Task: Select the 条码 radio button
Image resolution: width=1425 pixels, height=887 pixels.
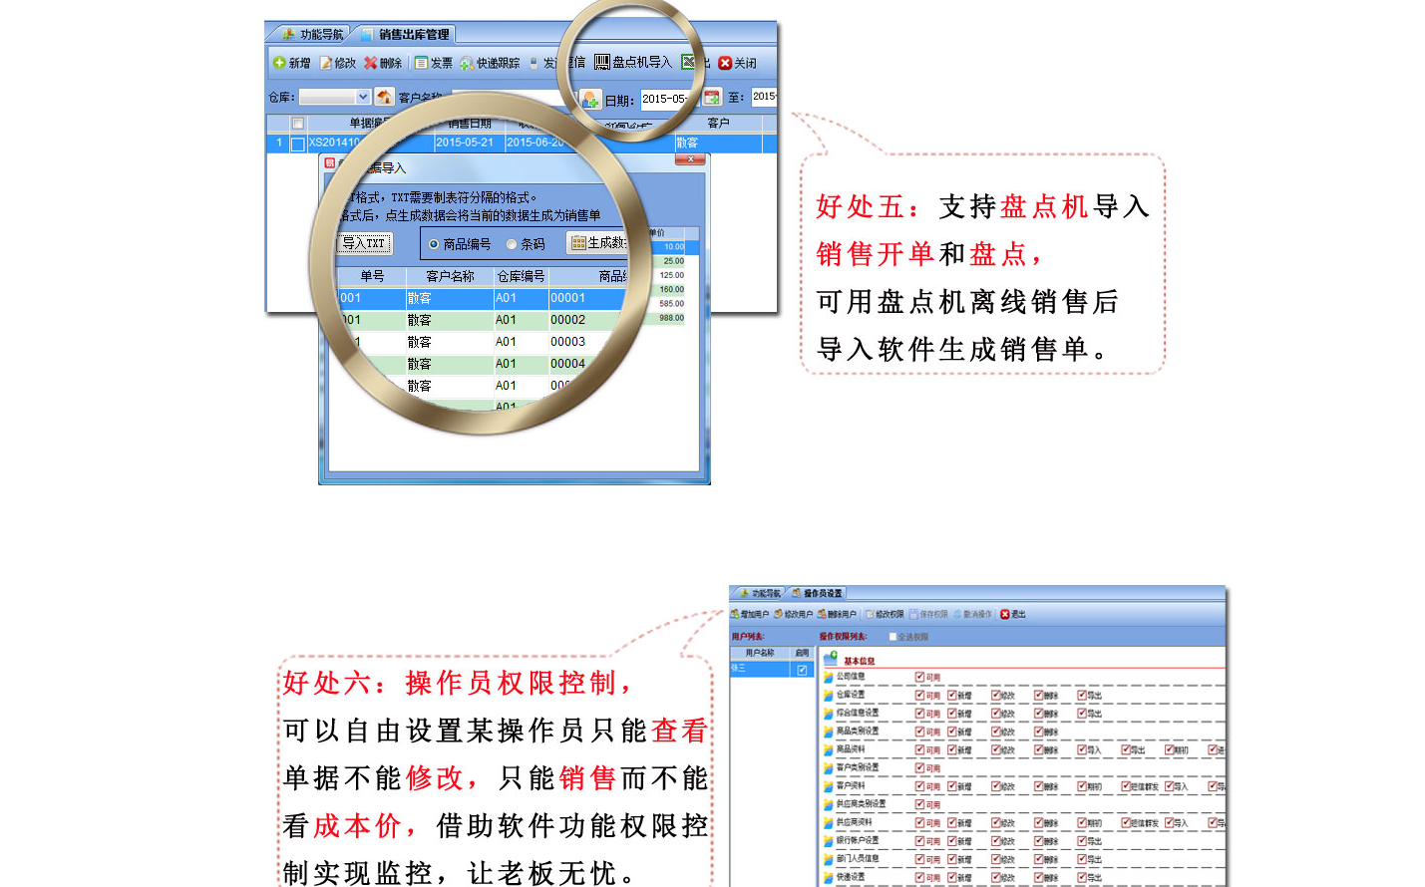Action: tap(512, 244)
